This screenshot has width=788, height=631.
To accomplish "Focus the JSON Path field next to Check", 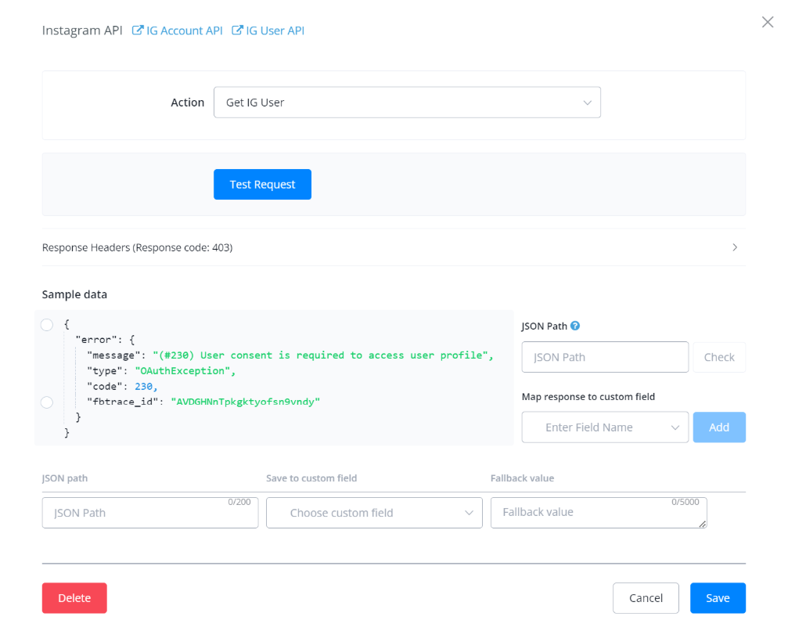I will pos(605,357).
